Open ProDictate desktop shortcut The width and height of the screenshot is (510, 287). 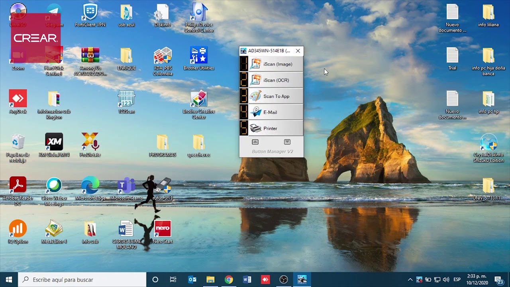[x=90, y=145]
